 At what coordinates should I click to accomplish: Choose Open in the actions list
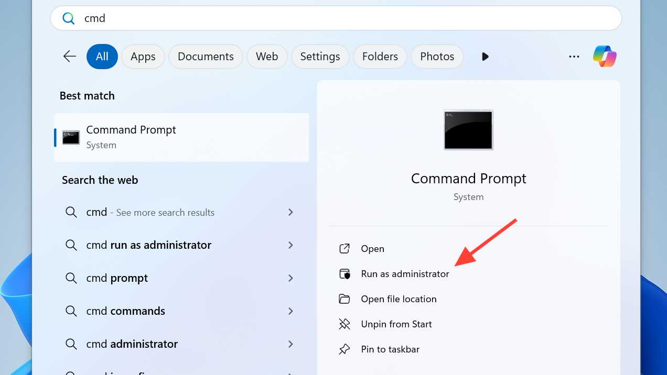pos(373,249)
